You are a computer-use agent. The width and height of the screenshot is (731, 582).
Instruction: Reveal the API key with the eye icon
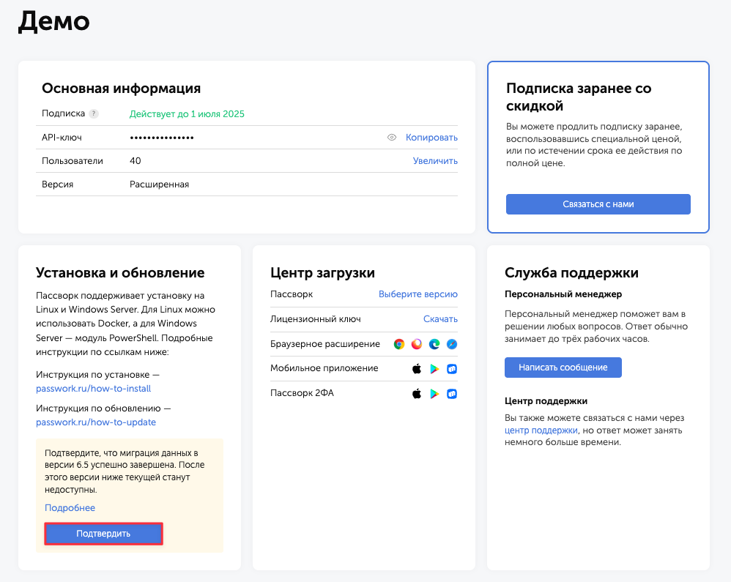click(x=392, y=138)
